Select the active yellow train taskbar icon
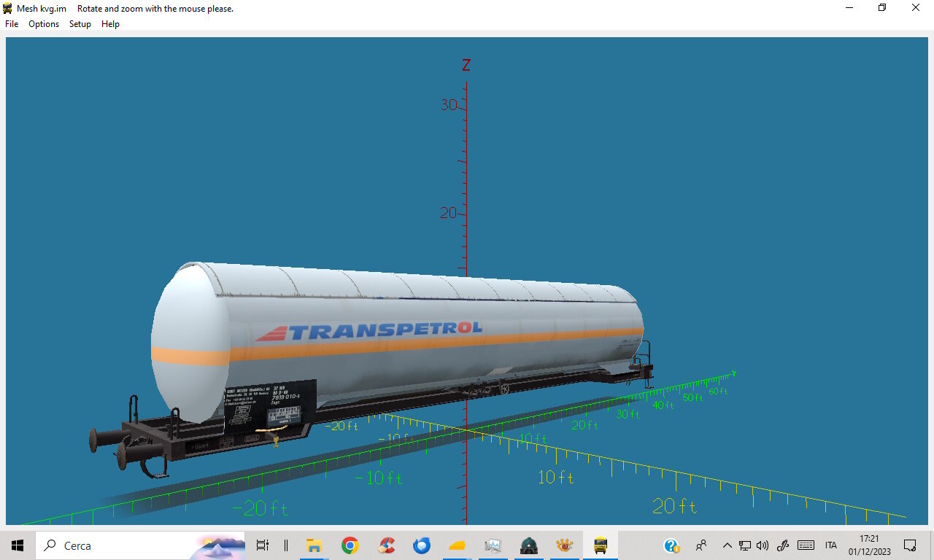The image size is (934, 560). pyautogui.click(x=601, y=545)
